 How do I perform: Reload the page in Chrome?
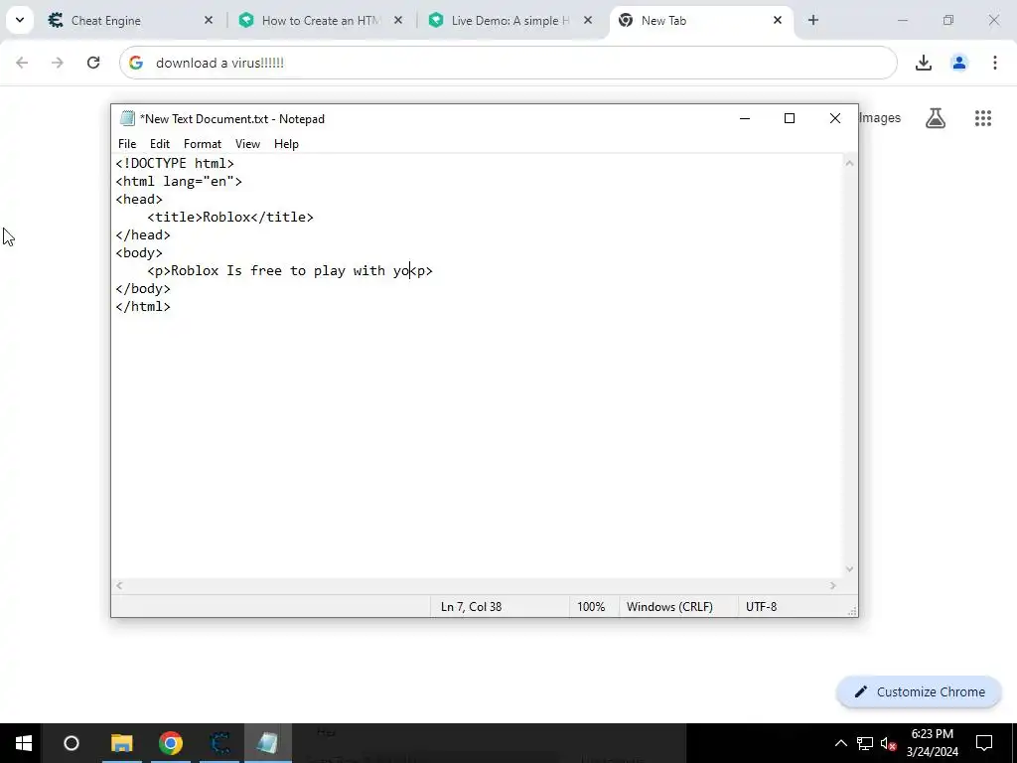[93, 63]
